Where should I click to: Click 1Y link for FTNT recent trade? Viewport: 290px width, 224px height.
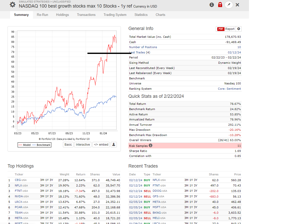click(191, 185)
